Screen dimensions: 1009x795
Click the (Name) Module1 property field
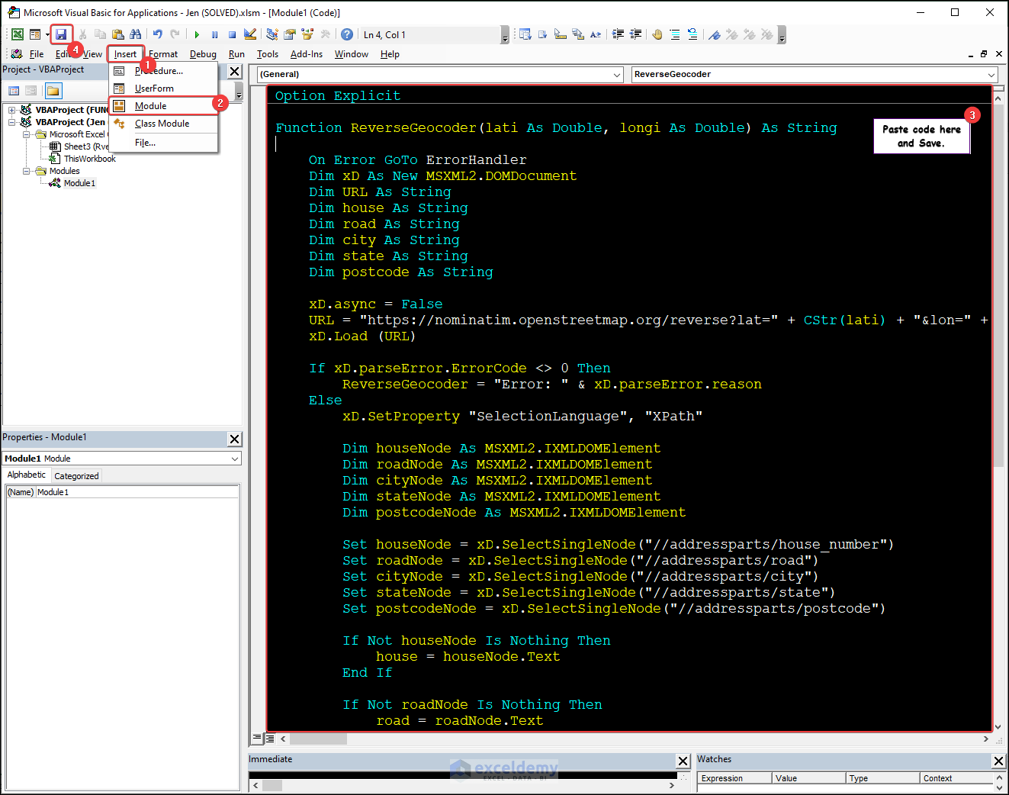[137, 492]
